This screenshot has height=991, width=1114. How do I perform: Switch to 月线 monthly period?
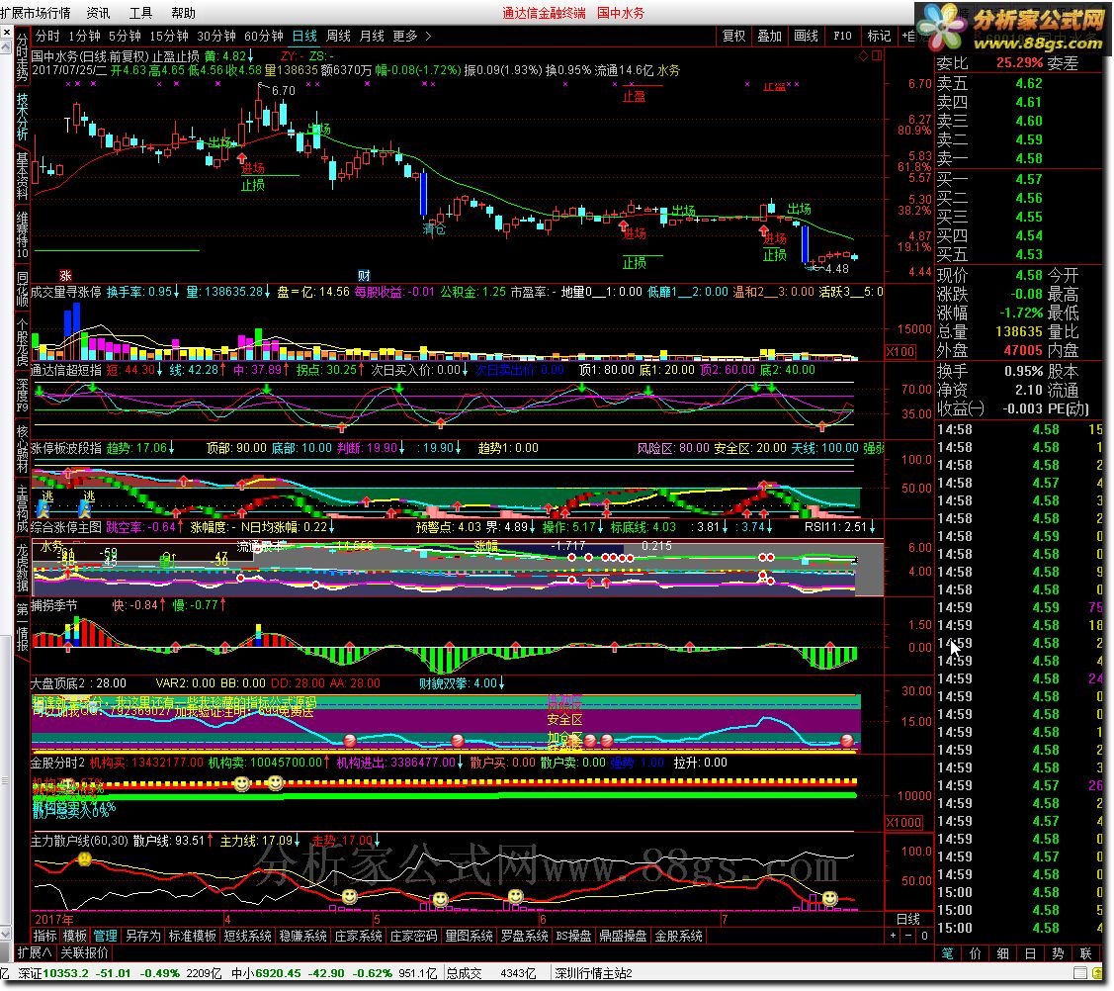click(372, 36)
